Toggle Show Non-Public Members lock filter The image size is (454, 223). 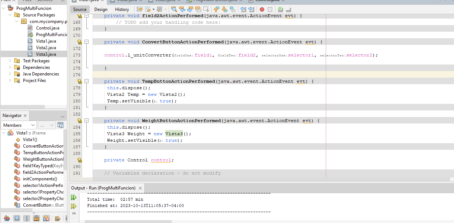tap(36, 218)
